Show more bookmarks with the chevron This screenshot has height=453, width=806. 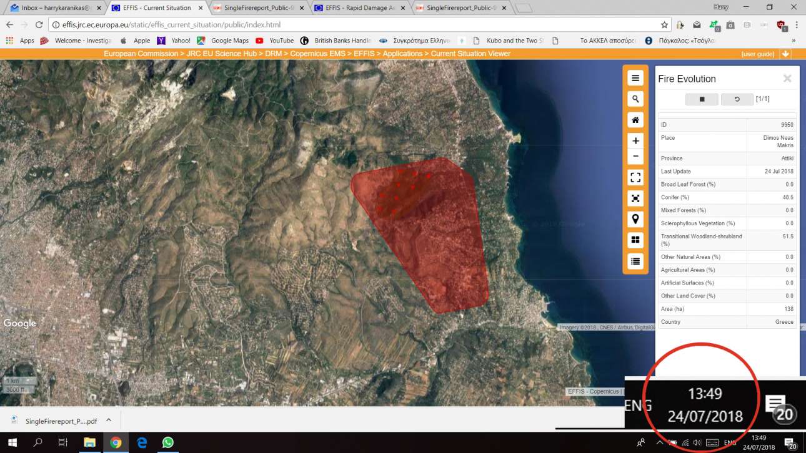click(794, 41)
